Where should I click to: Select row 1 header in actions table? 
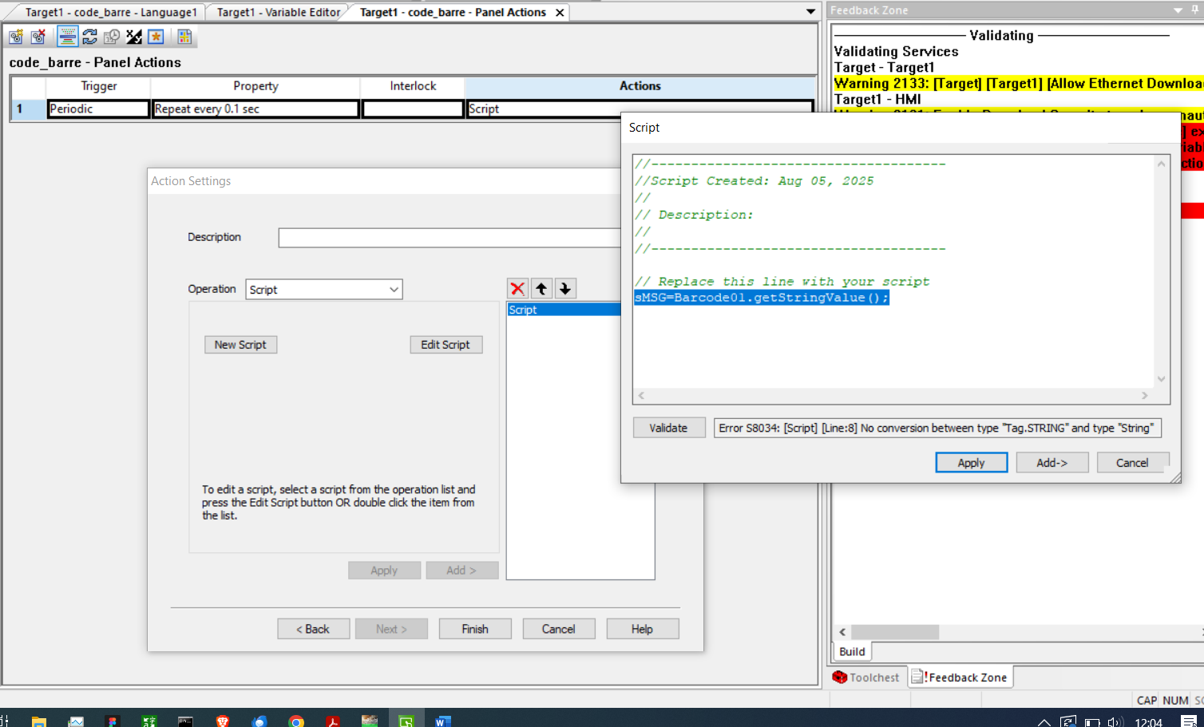[29, 109]
